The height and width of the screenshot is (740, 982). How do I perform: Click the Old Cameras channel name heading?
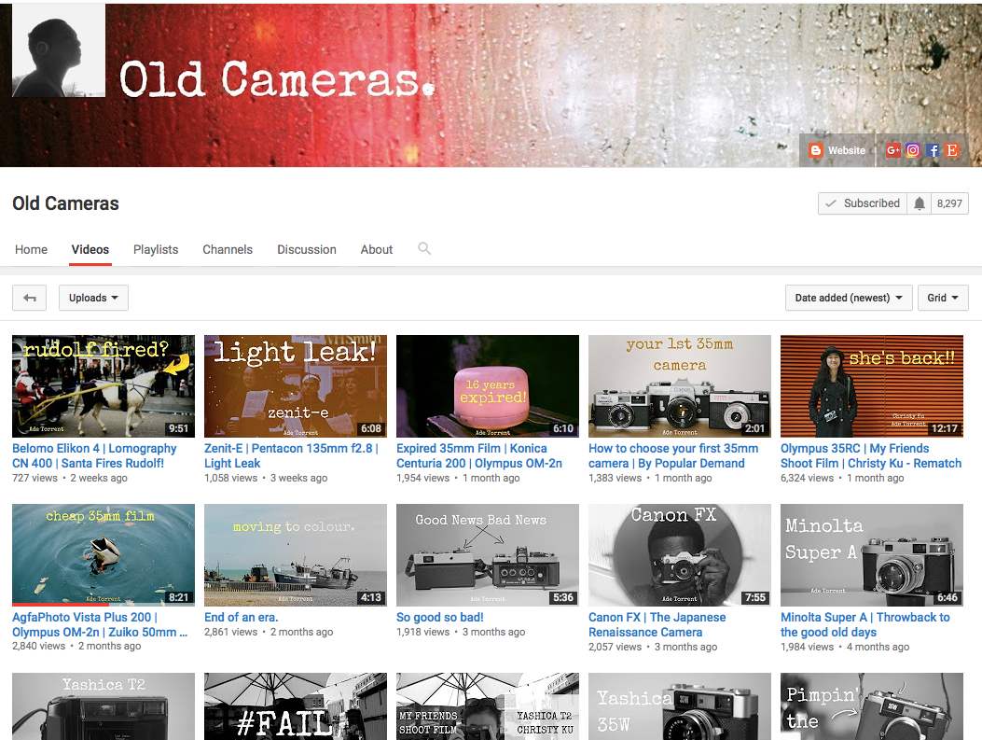pyautogui.click(x=66, y=203)
